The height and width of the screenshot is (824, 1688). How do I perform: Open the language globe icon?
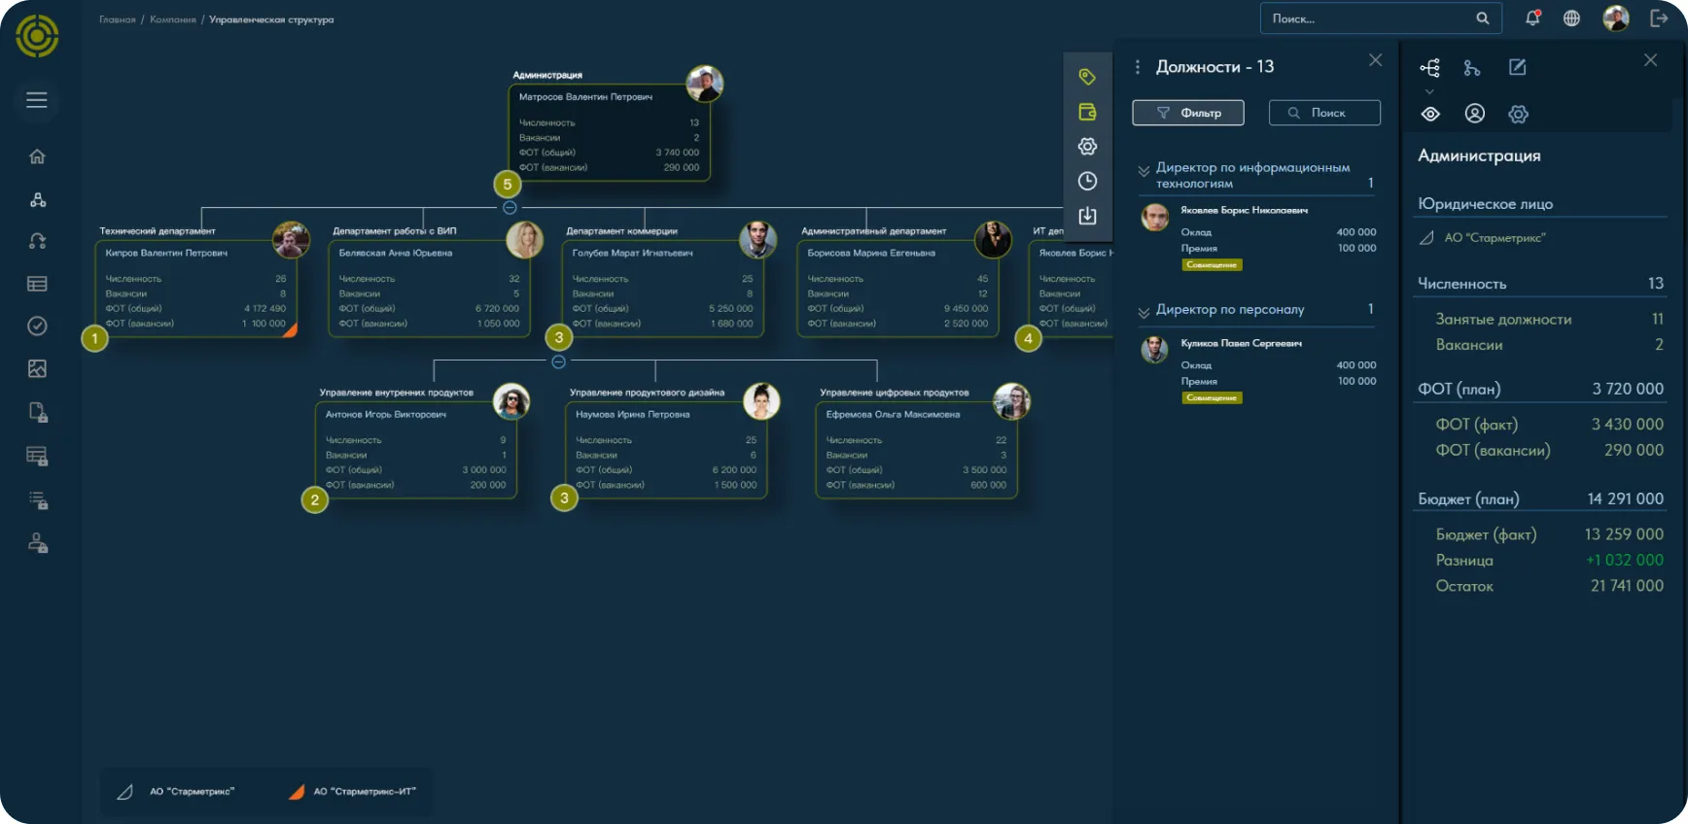[1571, 17]
